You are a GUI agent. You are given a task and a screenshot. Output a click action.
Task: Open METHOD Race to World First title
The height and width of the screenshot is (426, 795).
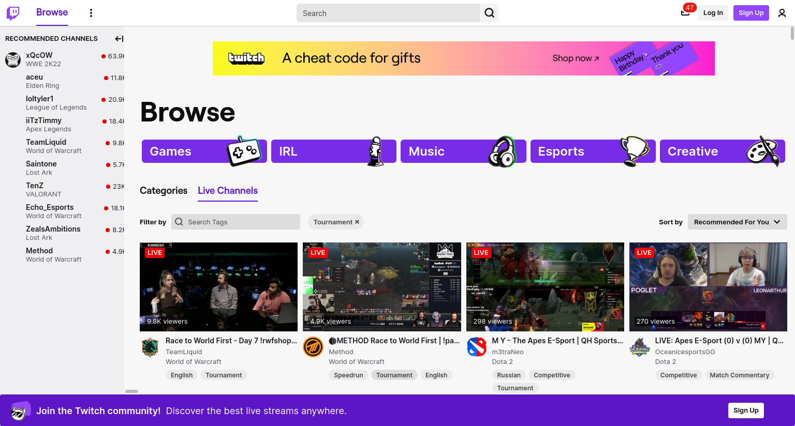pyautogui.click(x=394, y=341)
